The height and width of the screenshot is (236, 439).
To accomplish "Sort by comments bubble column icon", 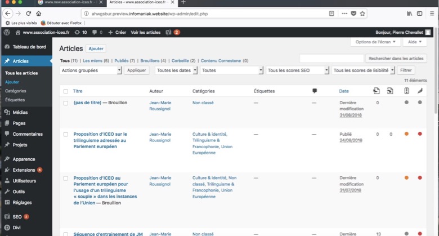I will 315,91.
